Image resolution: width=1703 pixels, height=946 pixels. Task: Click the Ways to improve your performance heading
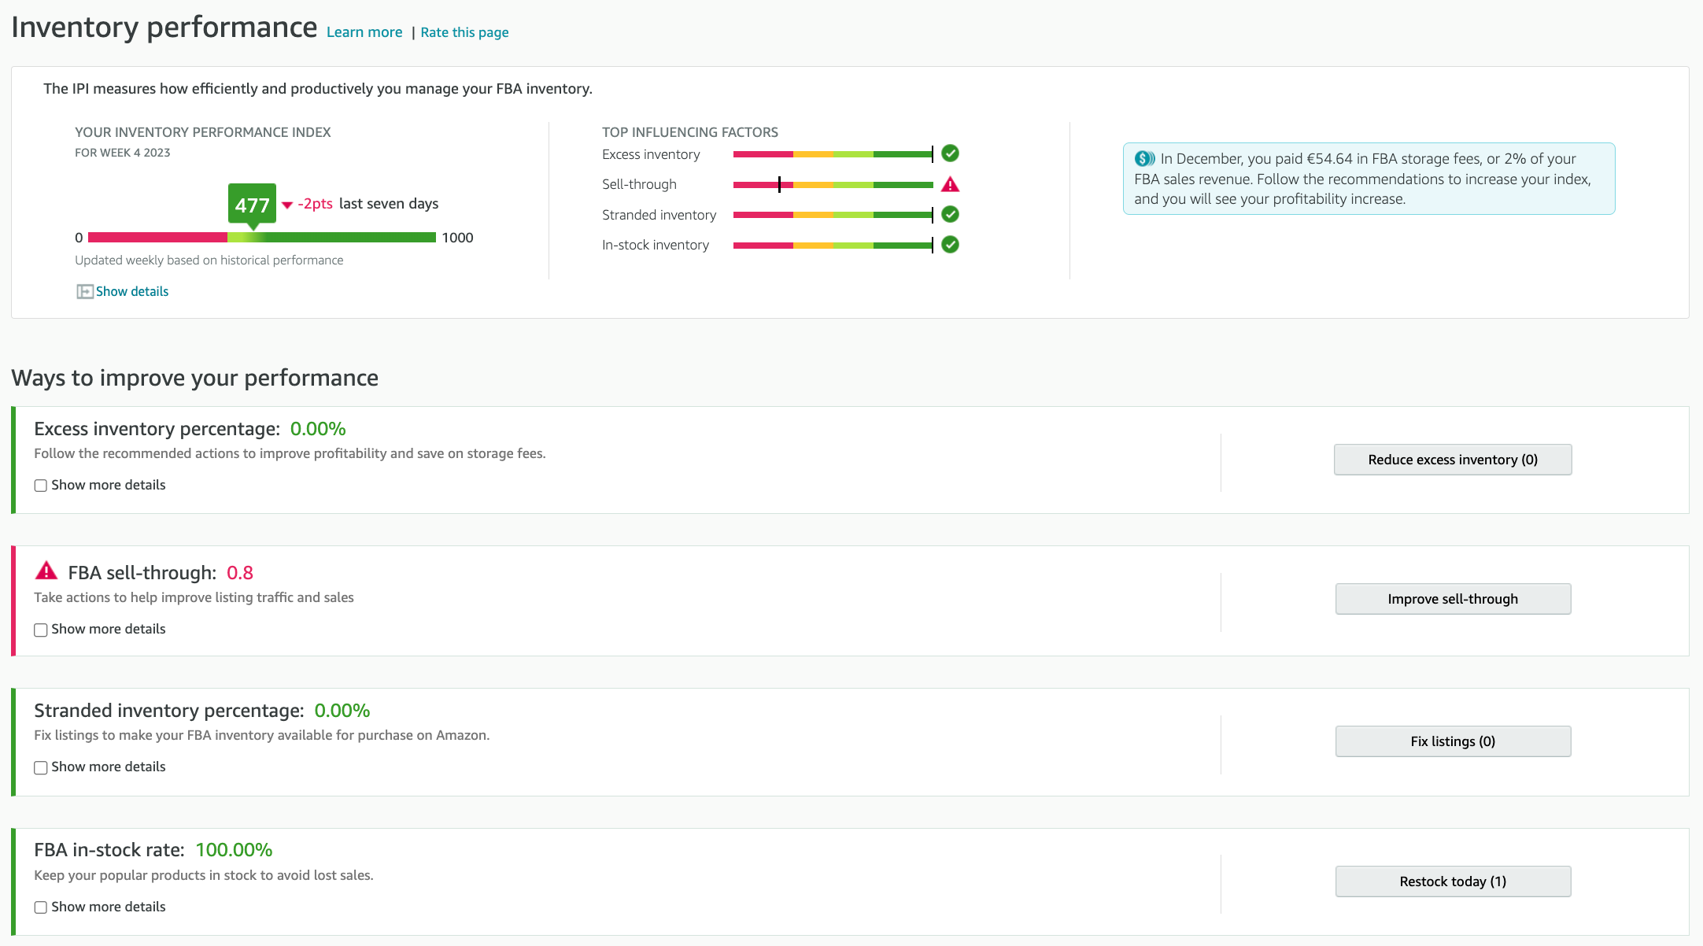point(195,378)
